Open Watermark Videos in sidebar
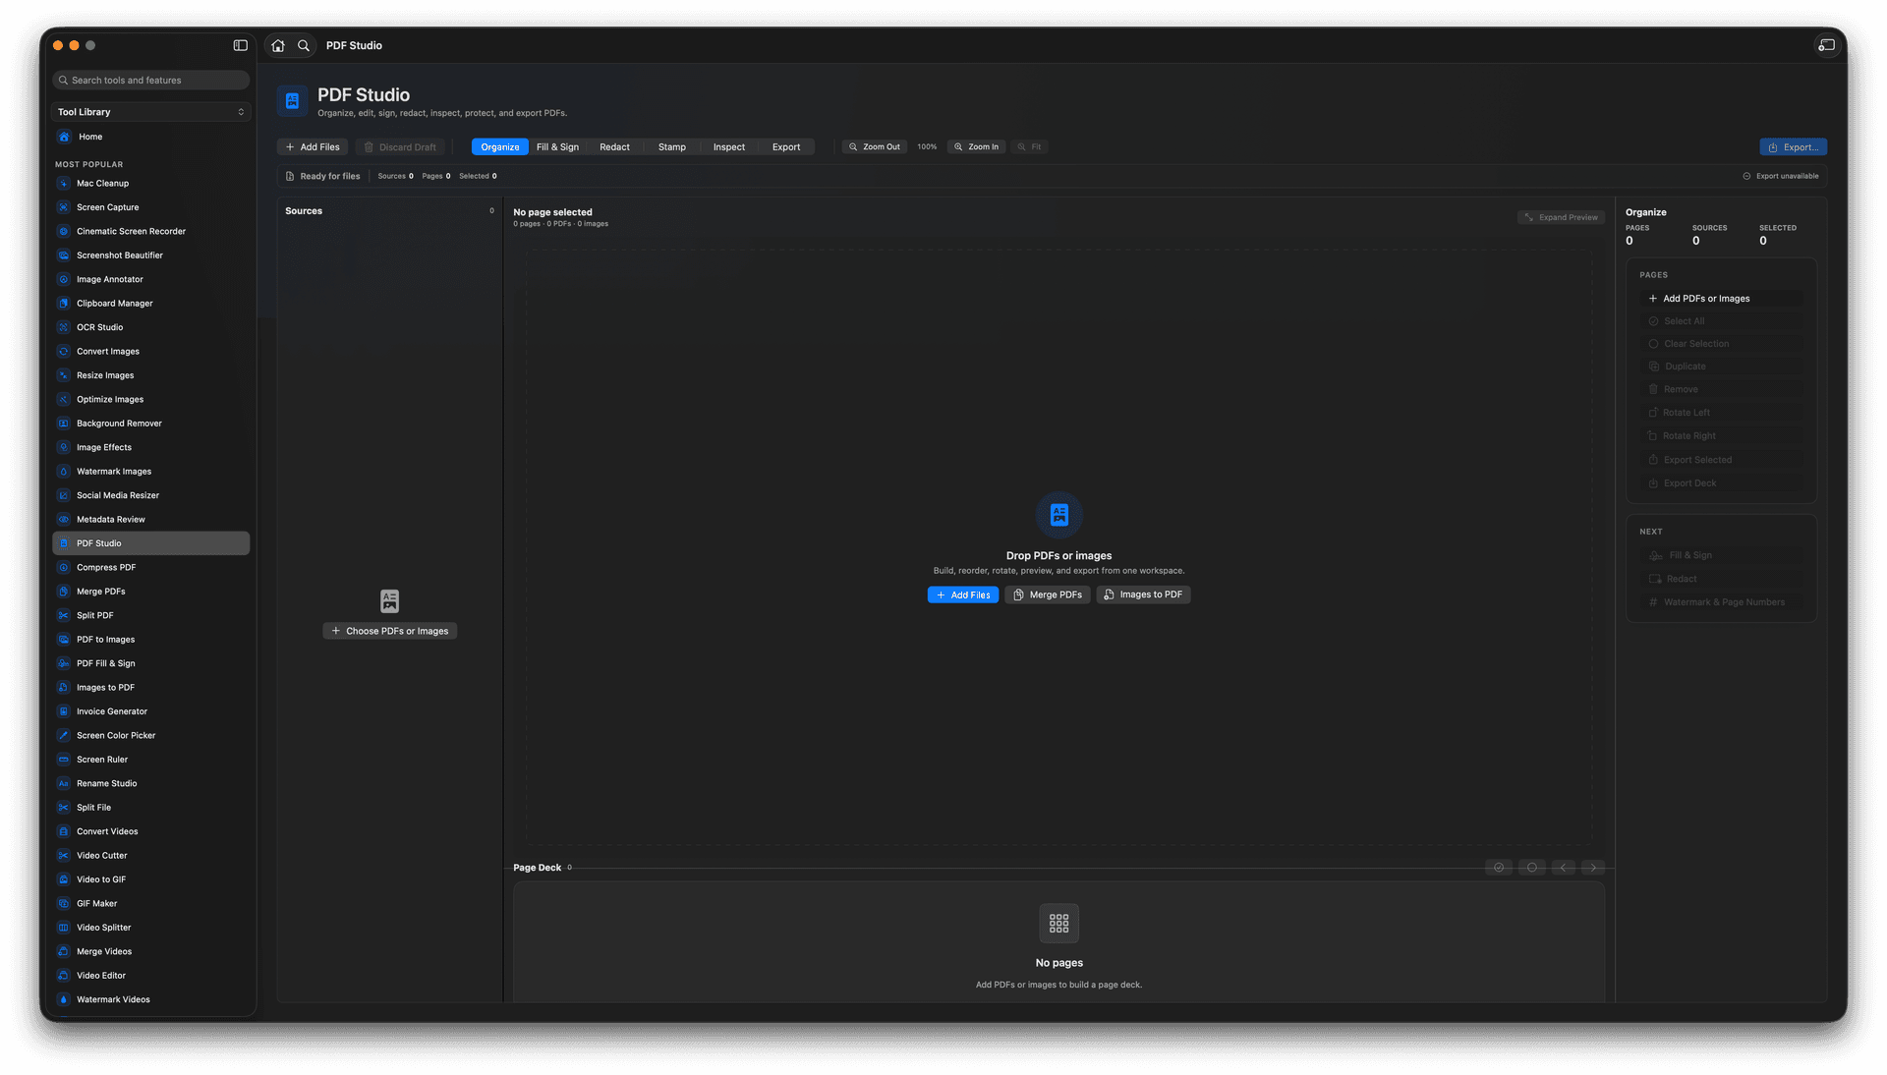The height and width of the screenshot is (1075, 1887). click(151, 999)
